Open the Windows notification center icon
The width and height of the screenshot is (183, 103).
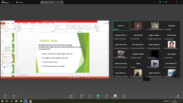click(180, 101)
